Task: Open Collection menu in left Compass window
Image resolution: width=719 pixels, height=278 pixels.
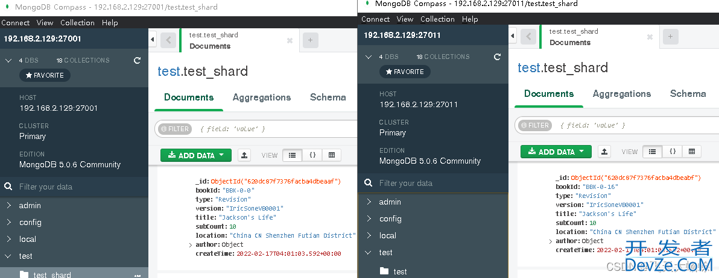Action: tap(77, 23)
